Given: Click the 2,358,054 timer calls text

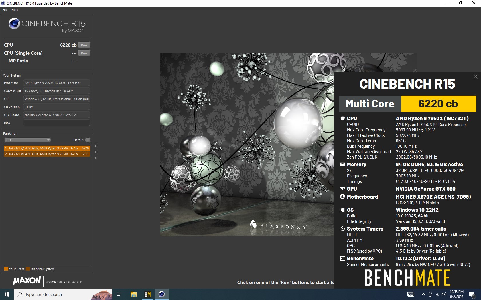Looking at the screenshot, I should (x=421, y=229).
